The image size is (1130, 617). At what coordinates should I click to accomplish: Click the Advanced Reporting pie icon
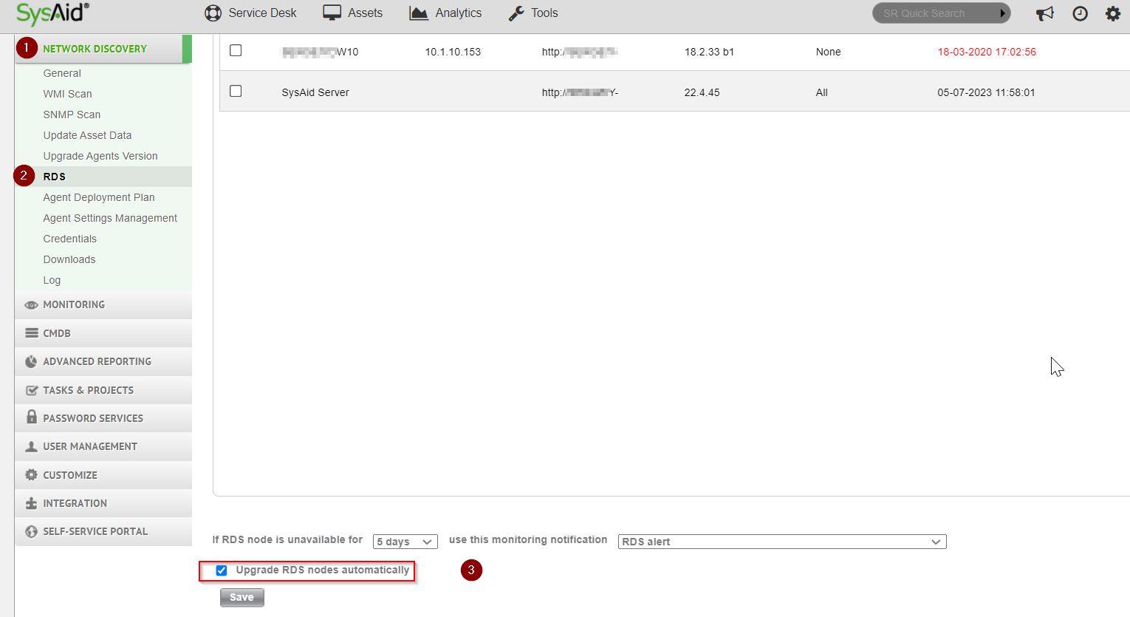tap(31, 362)
